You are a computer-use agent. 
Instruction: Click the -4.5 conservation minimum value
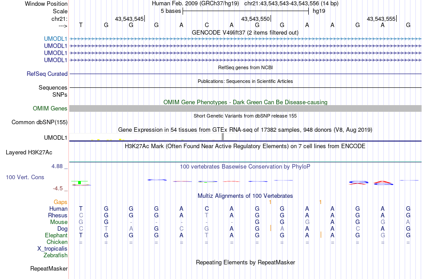(58, 189)
